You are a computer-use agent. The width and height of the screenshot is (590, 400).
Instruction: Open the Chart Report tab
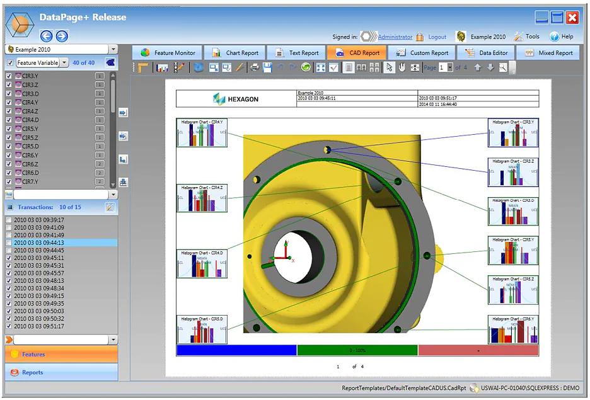[235, 53]
